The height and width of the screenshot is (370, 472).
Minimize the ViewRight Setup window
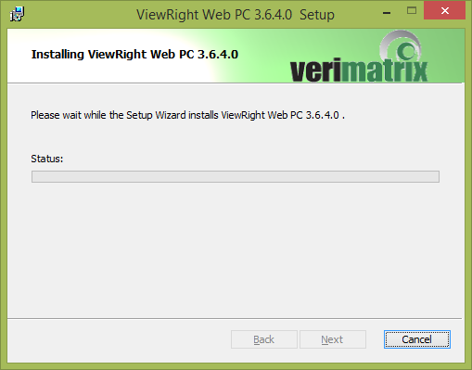[x=387, y=12]
